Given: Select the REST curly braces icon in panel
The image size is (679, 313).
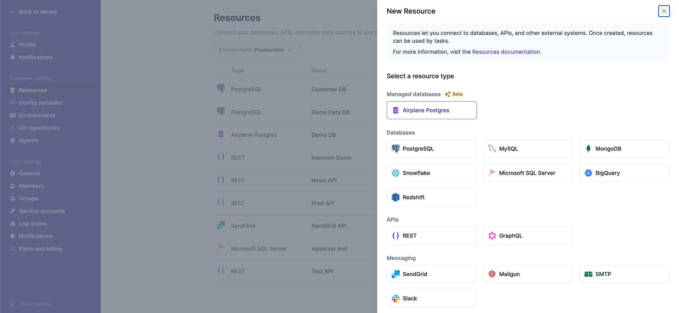Looking at the screenshot, I should click(396, 235).
